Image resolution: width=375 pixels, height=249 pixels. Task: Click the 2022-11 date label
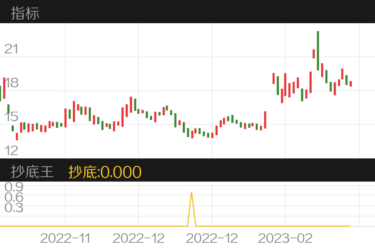65,238
